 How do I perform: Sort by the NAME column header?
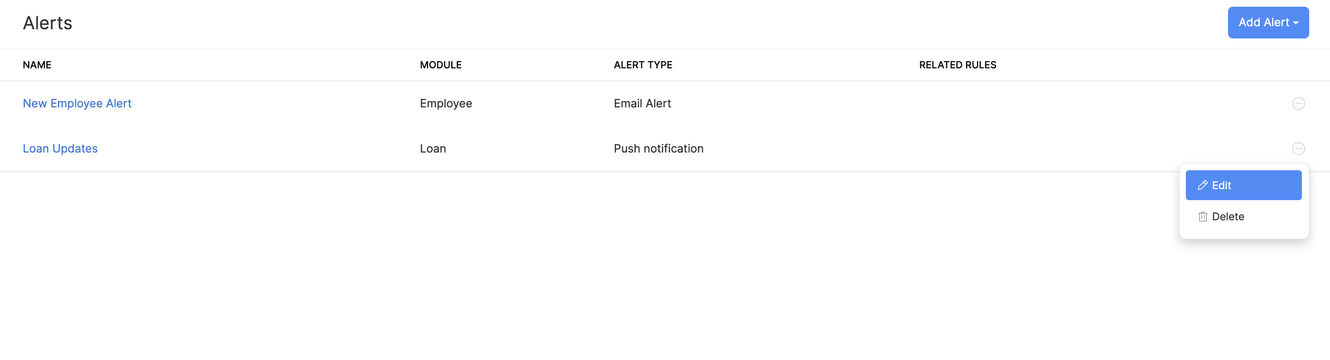37,65
